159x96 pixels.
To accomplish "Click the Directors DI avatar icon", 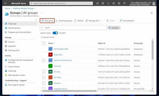I will (x=50, y=83).
